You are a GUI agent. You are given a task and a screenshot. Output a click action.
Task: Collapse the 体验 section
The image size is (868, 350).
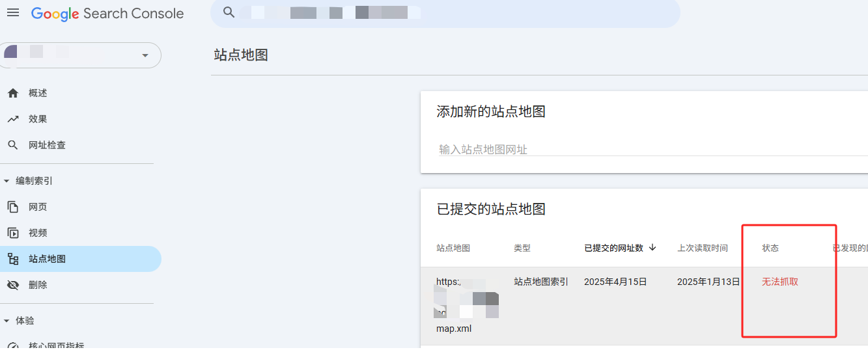7,321
